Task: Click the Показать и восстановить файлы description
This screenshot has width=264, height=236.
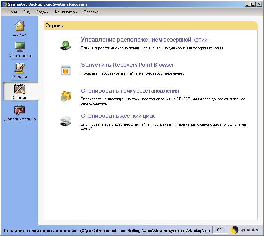Action: [x=132, y=74]
